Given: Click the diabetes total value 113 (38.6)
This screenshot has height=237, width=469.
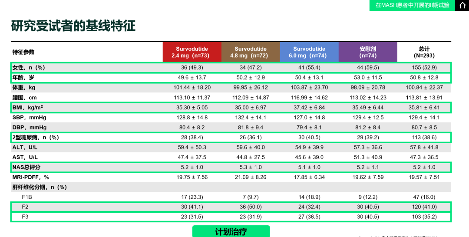Looking at the screenshot, I should tap(424, 138).
